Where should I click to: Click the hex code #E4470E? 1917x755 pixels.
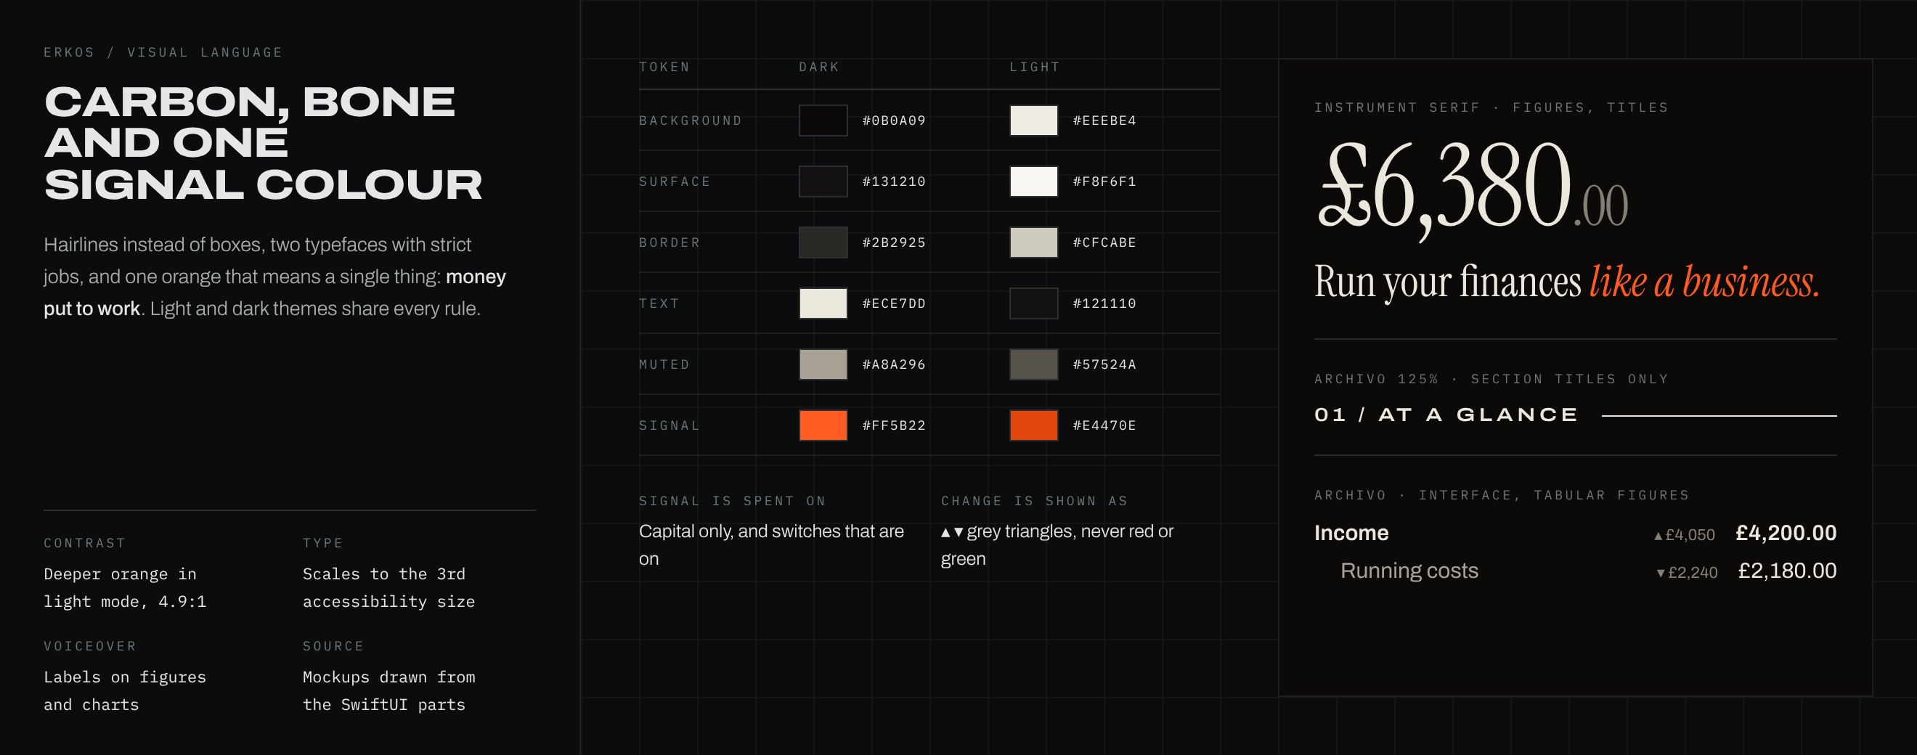1104,425
